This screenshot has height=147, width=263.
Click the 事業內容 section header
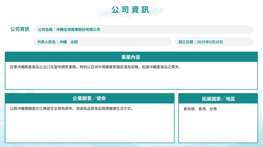131,57
